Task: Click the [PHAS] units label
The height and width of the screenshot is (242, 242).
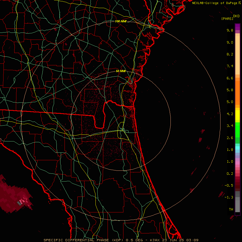Action: (227, 19)
